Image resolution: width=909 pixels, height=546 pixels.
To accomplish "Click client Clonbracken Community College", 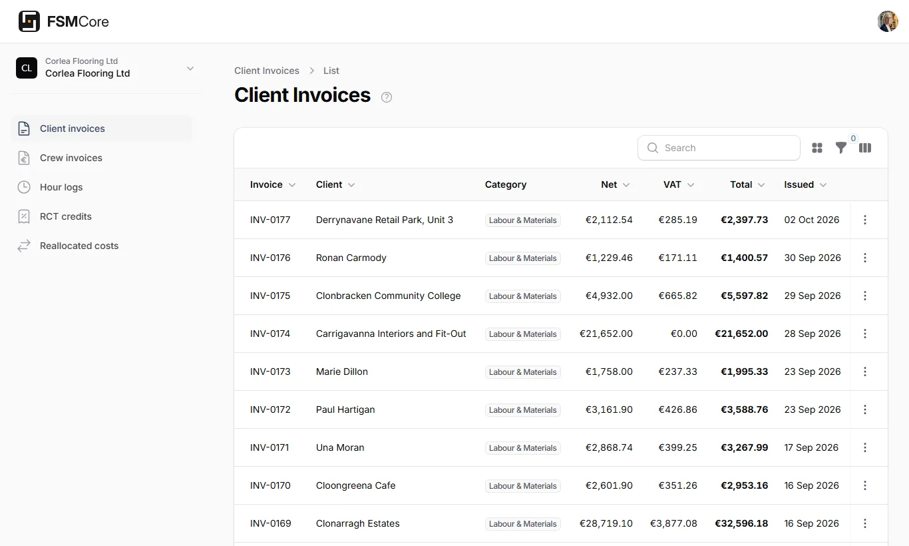I will click(x=389, y=296).
